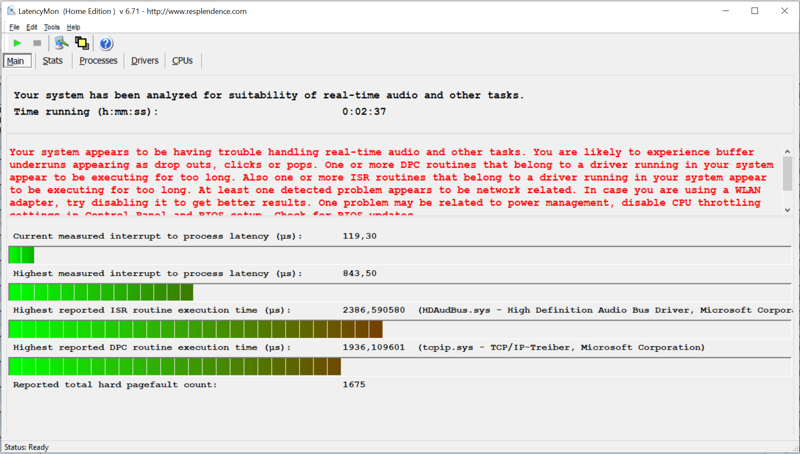Click the 'Highest reported ISR routine execution time' label
This screenshot has height=454, width=800.
[x=152, y=310]
